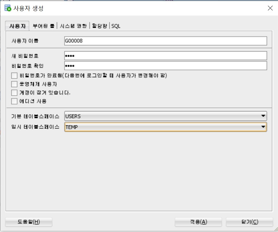Viewport: 278px width, 232px height.
Task: Open the 부여된 롤 tab
Action: click(x=44, y=26)
